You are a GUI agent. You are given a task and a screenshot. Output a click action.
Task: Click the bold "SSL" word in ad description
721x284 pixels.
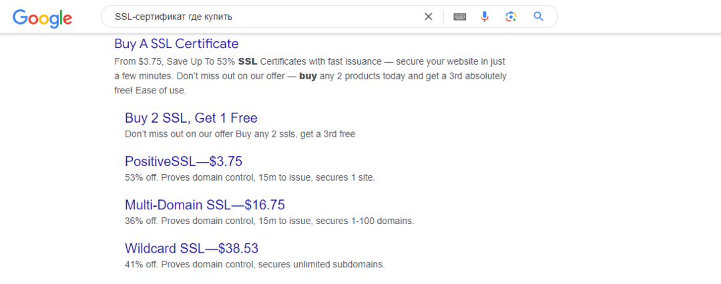[x=248, y=61]
